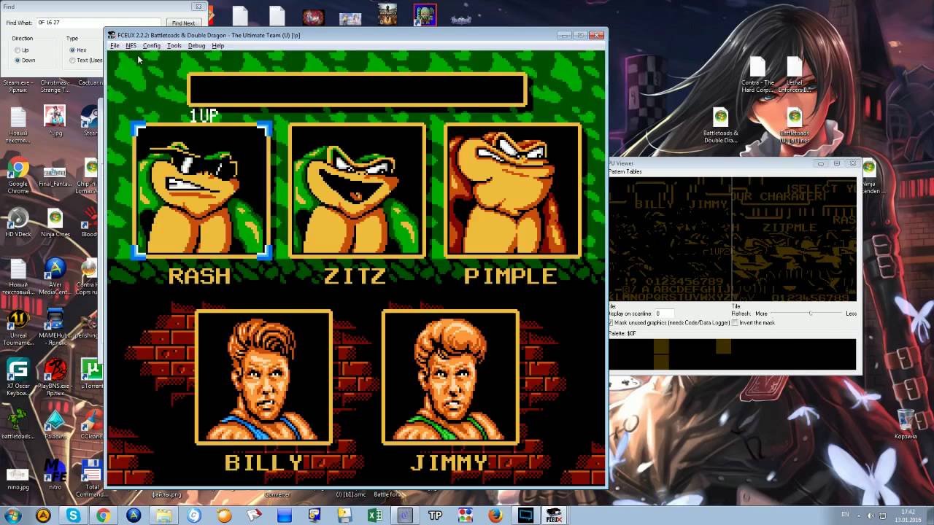
Task: Open the File menu in FCEUX
Action: pos(115,45)
